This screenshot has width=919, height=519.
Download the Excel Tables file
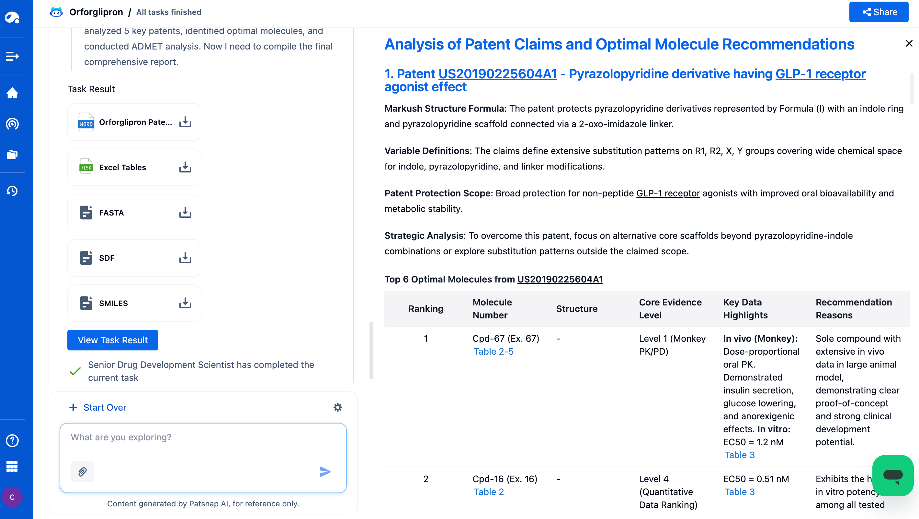click(x=185, y=167)
